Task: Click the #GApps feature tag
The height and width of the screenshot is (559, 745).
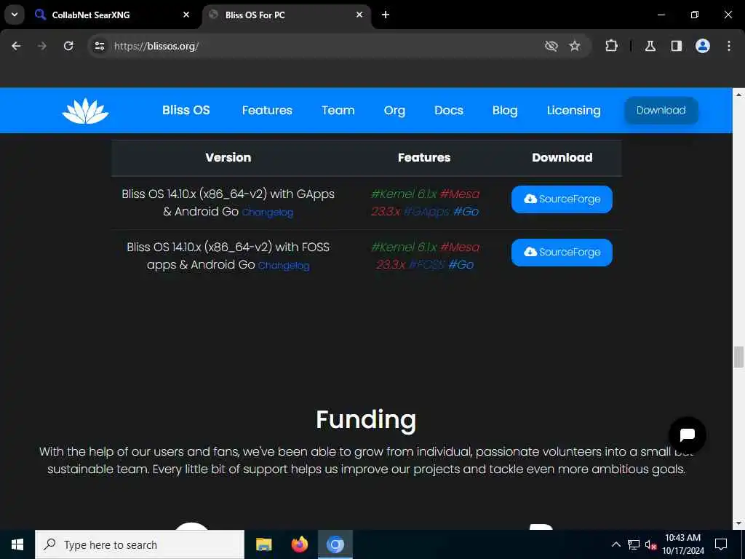Action: coord(426,212)
